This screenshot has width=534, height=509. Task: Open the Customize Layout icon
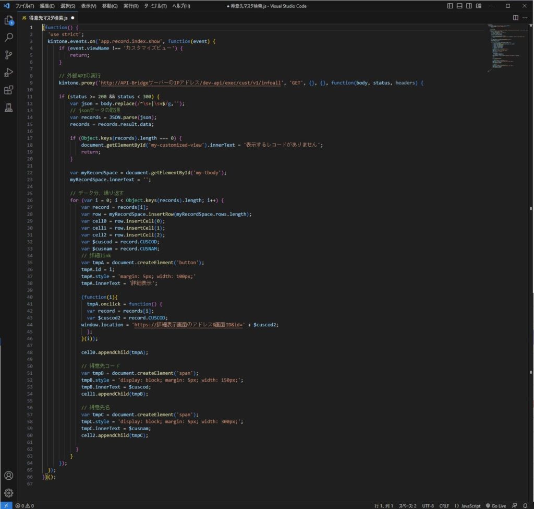point(479,6)
